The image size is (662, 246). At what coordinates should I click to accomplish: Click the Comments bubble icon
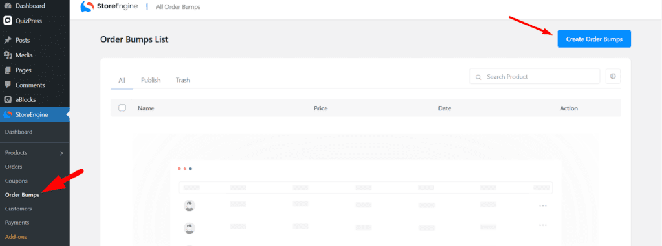pyautogui.click(x=7, y=85)
